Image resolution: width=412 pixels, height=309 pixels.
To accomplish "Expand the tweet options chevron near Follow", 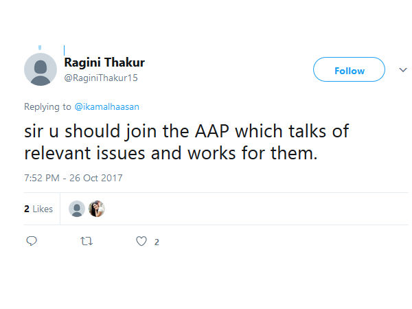I will pos(403,70).
